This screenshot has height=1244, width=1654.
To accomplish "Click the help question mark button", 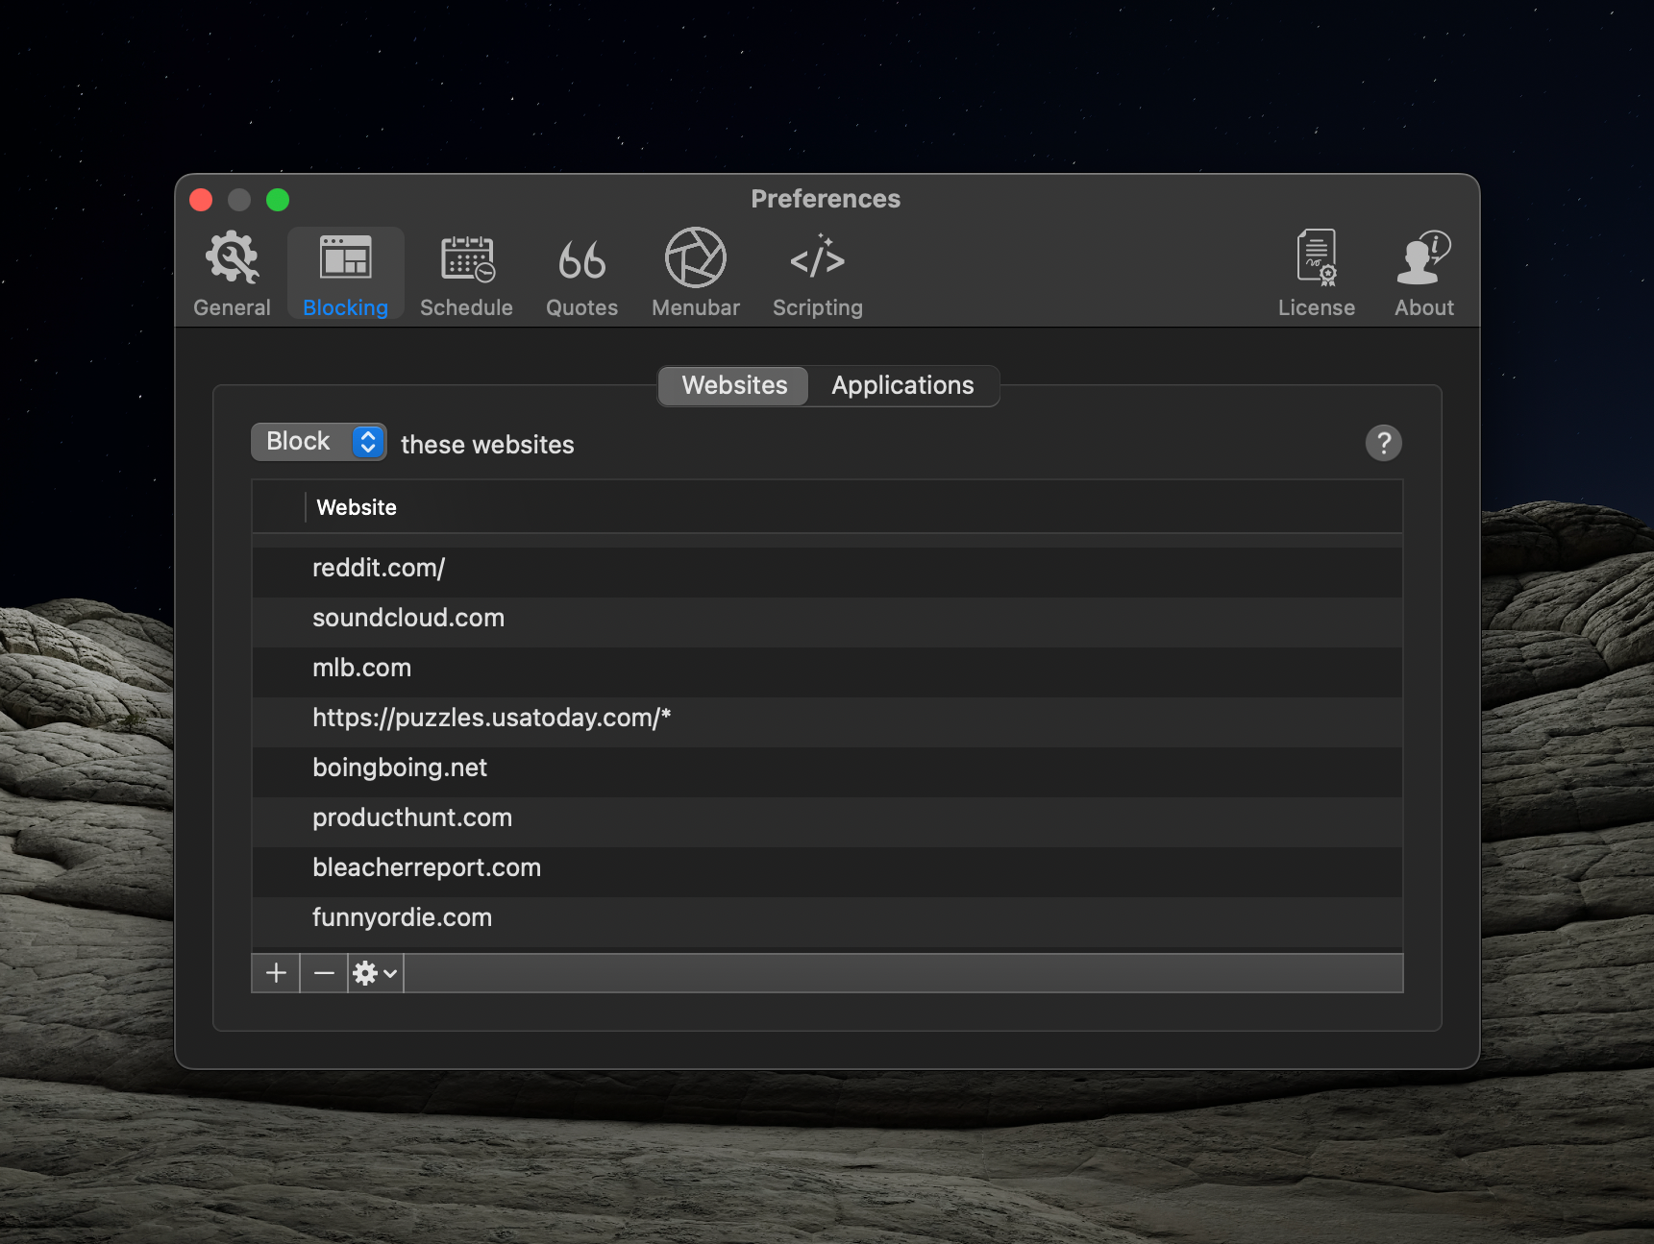I will click(1383, 443).
